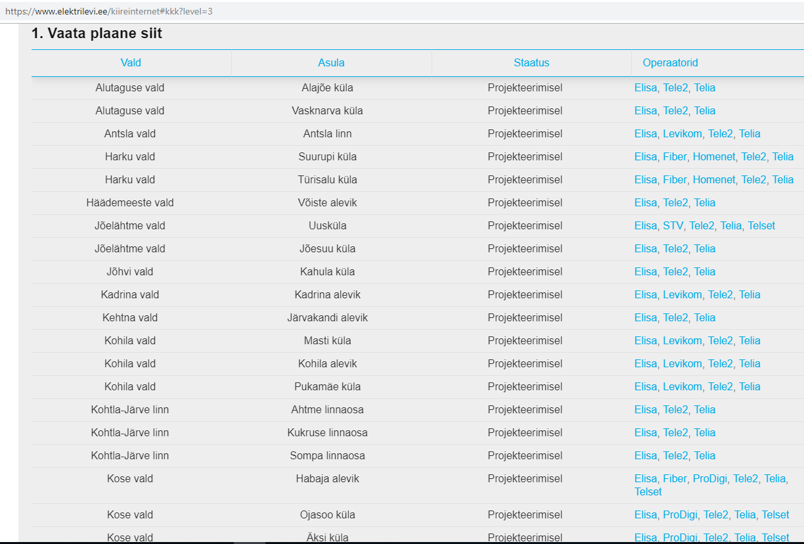Viewport: 804px width, 544px height.
Task: Select the 'Kehtna vald' cell
Action: 130,318
